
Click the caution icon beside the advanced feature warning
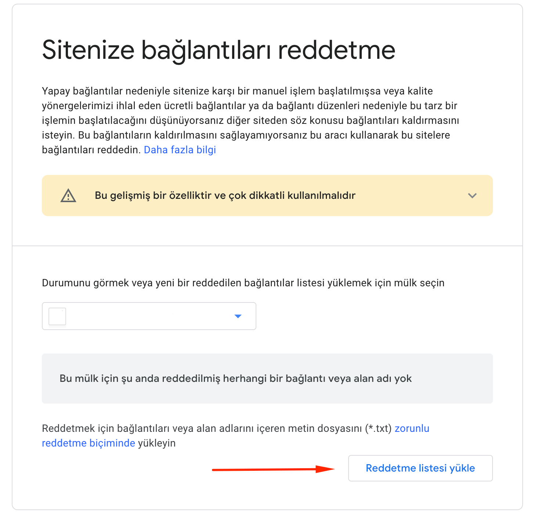(68, 196)
